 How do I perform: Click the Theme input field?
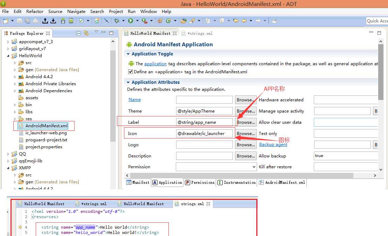click(205, 111)
